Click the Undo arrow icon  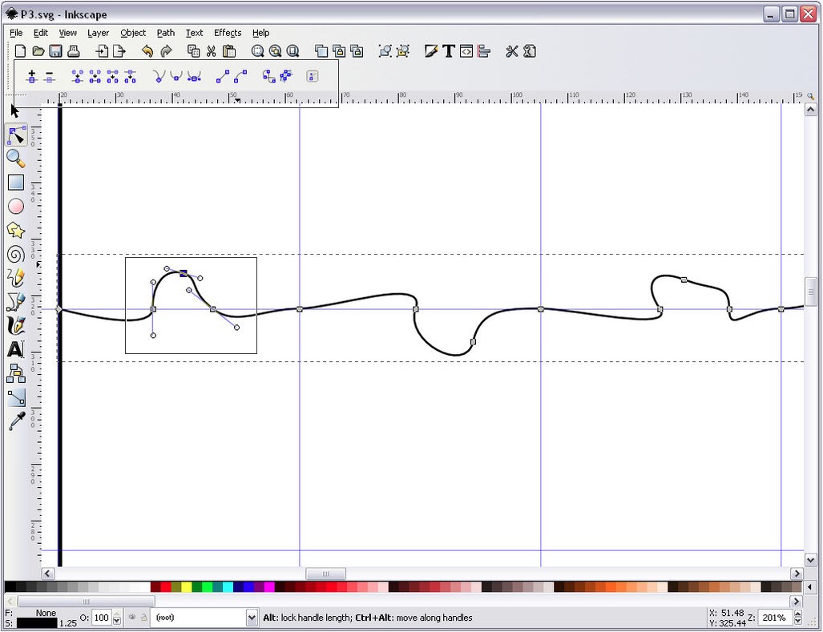tap(147, 51)
